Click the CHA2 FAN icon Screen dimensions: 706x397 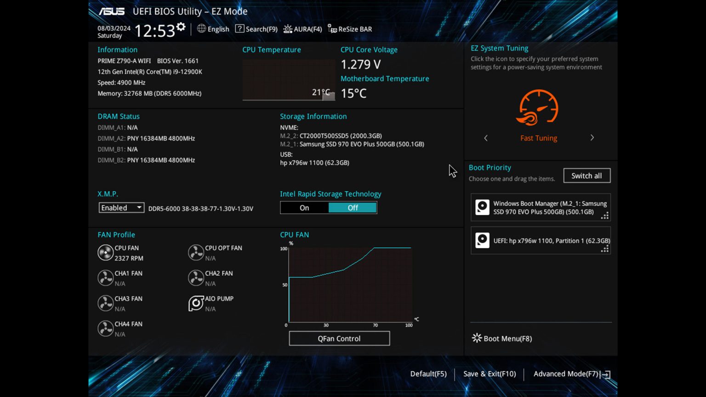tap(196, 278)
